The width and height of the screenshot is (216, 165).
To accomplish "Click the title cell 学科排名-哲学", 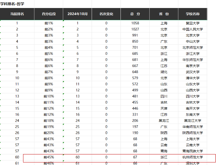I will click(12, 4).
